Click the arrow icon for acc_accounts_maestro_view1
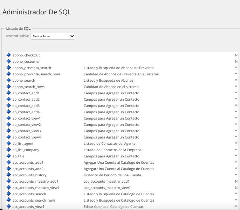Screen dimensions: 240x210 coord(9,188)
